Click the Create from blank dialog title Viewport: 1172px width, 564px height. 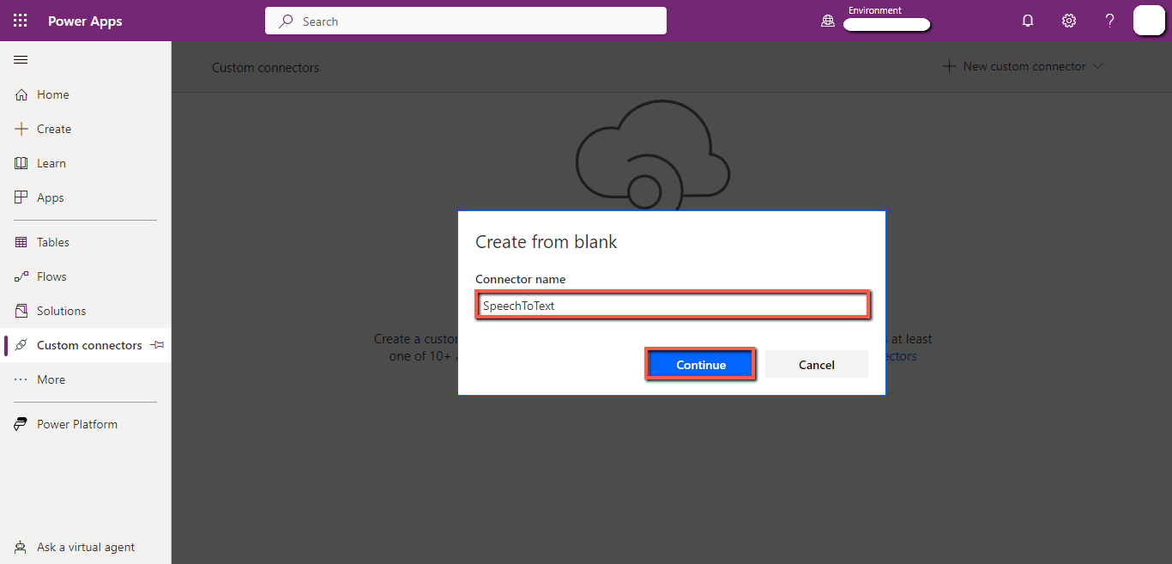tap(547, 242)
